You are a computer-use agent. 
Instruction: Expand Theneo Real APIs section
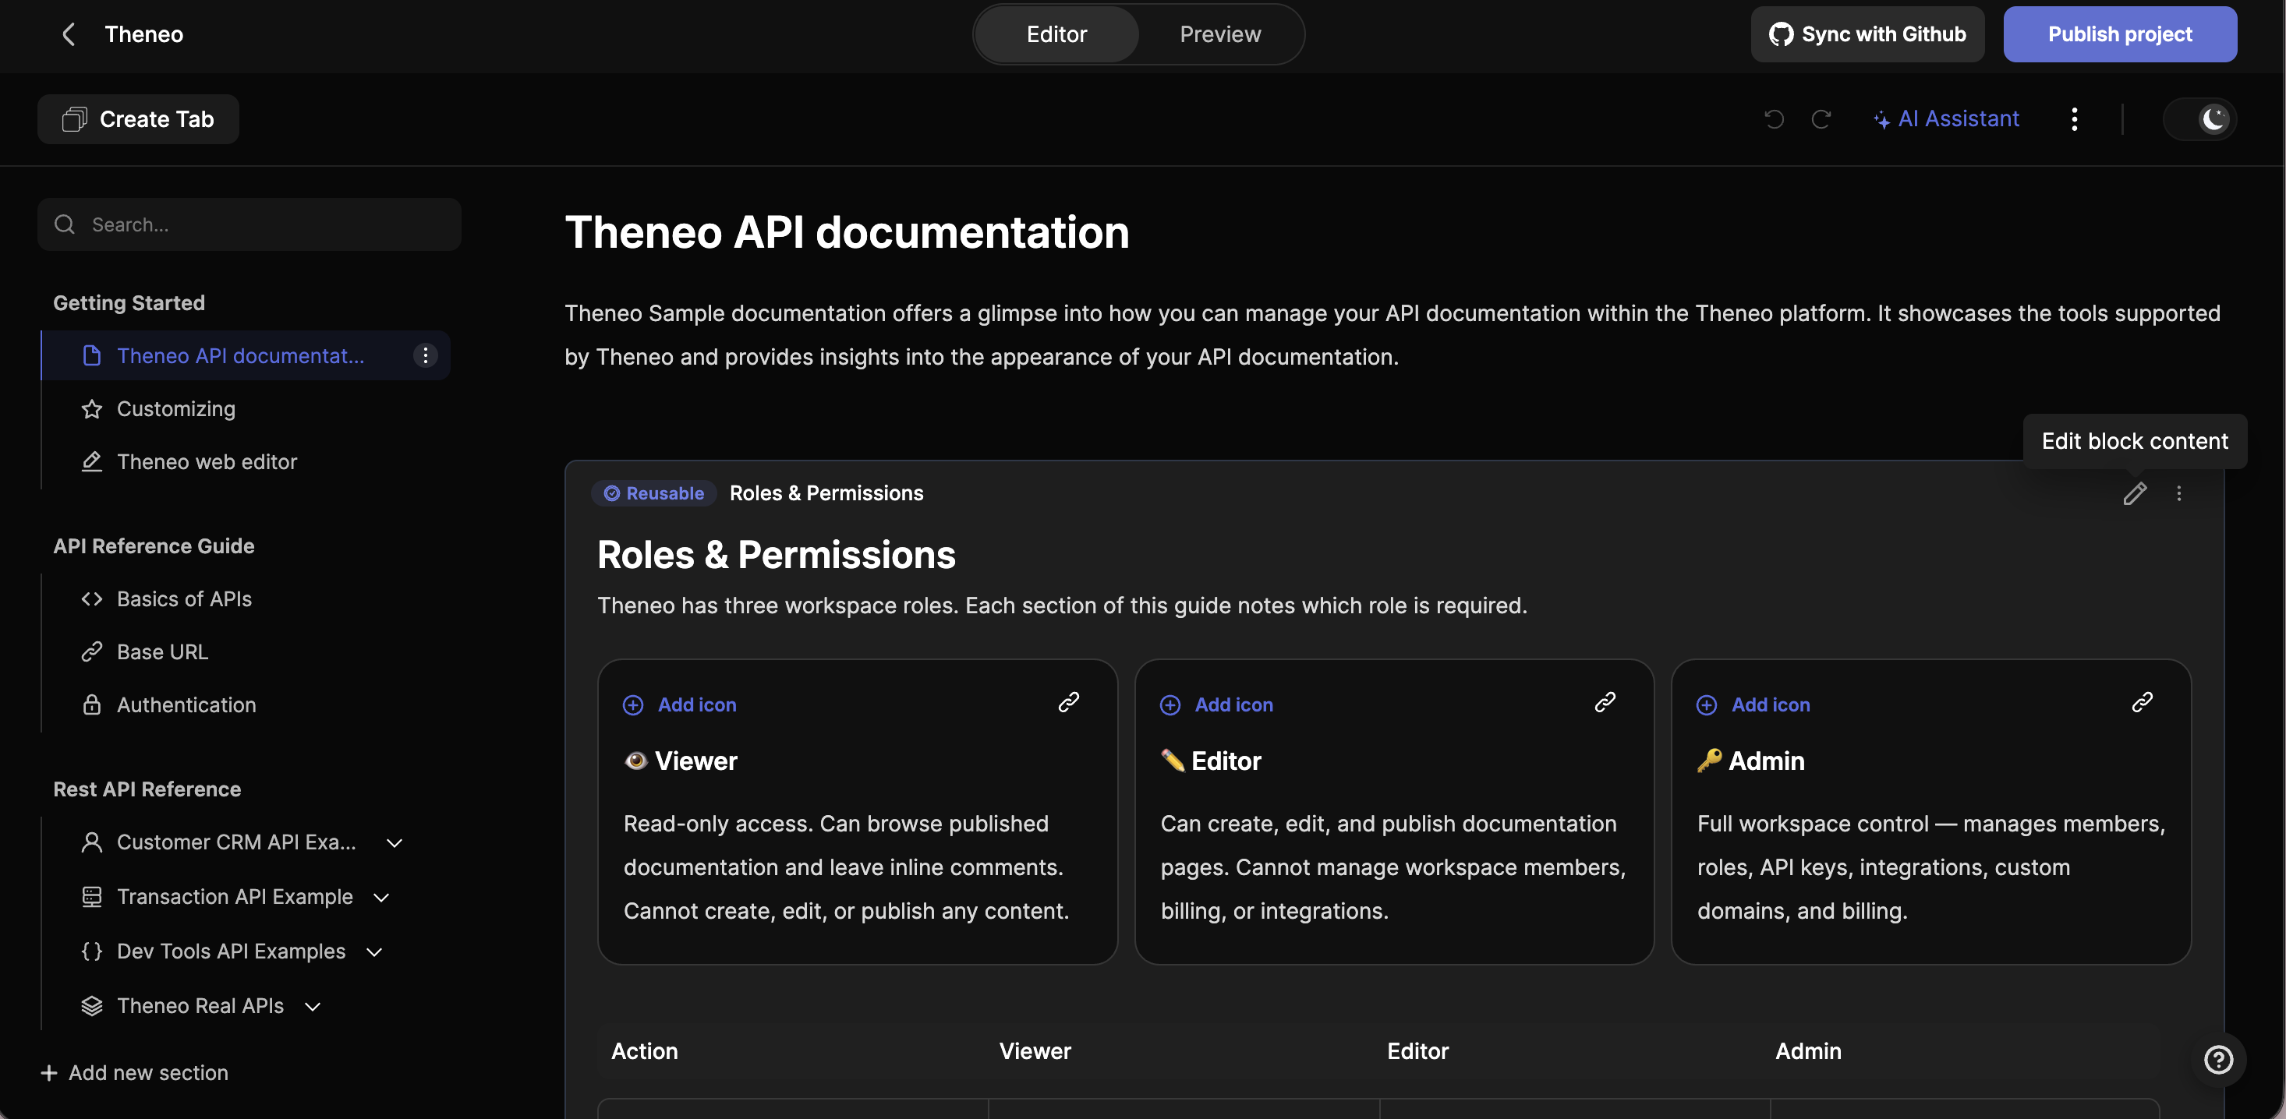[313, 1006]
